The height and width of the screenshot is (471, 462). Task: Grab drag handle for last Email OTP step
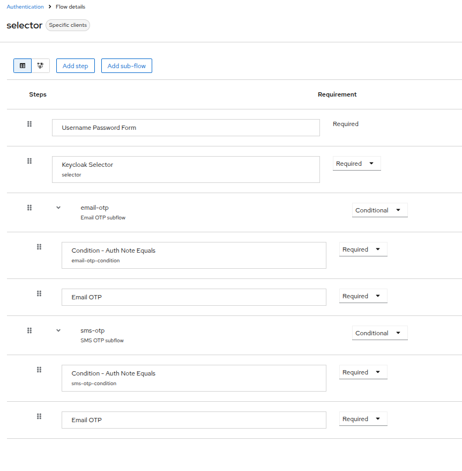pyautogui.click(x=39, y=416)
